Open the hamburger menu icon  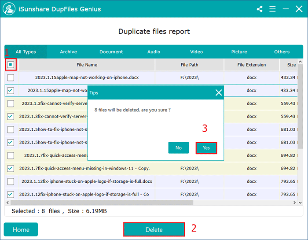pyautogui.click(x=272, y=9)
